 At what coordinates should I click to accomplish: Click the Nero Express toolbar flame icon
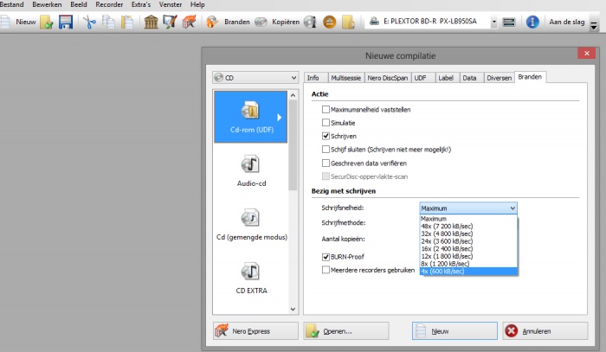point(189,22)
